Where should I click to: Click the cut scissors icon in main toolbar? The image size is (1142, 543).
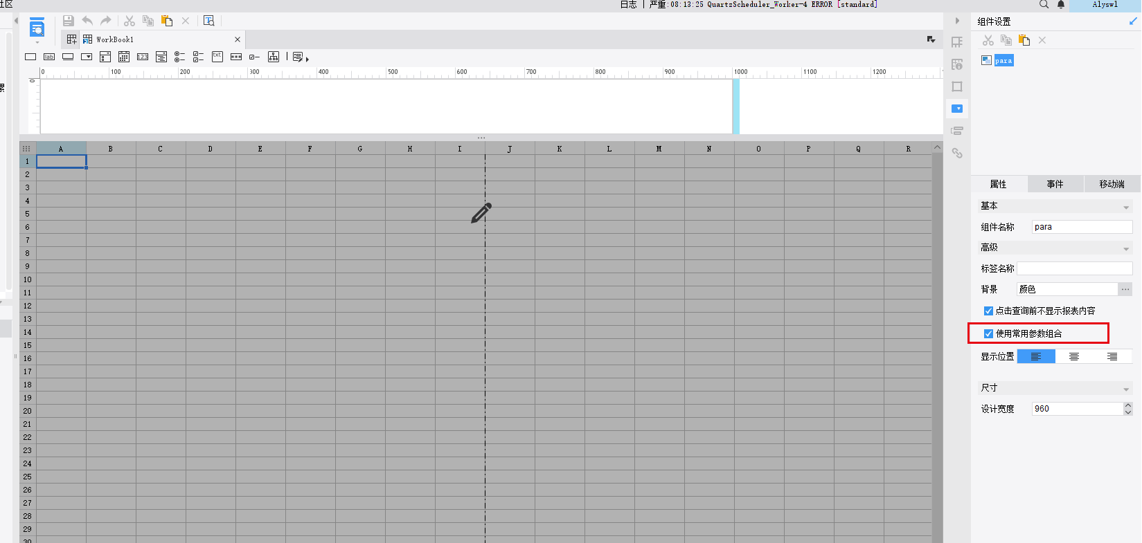130,21
